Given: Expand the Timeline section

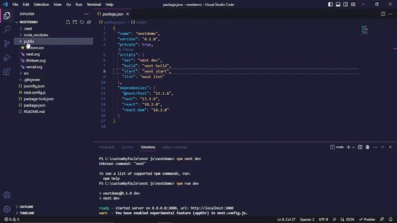Looking at the screenshot, I should [53, 213].
